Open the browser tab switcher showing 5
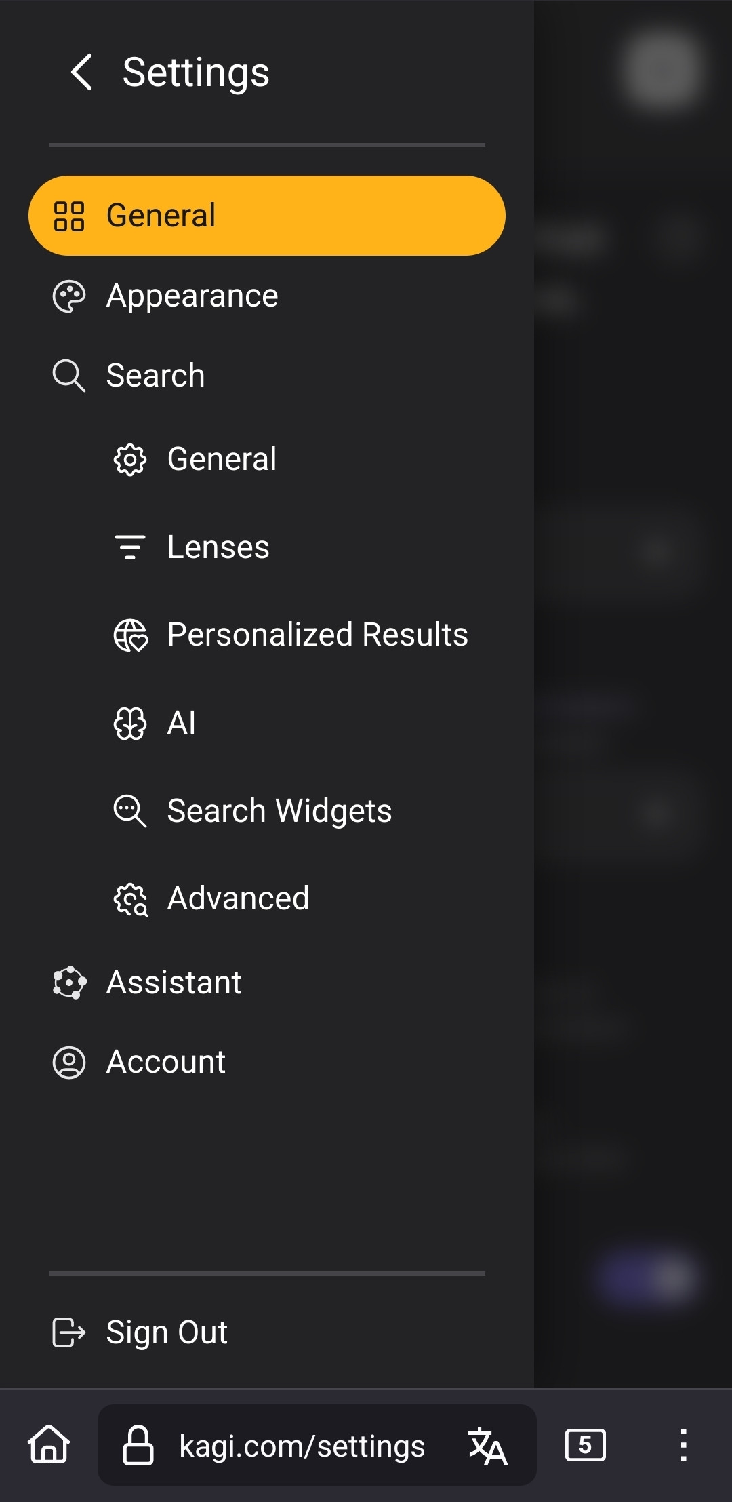The width and height of the screenshot is (732, 1502). (585, 1445)
